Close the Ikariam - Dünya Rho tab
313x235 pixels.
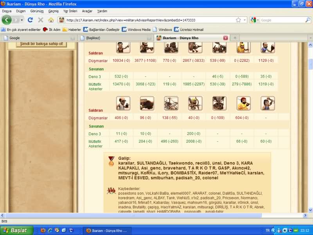point(225,38)
